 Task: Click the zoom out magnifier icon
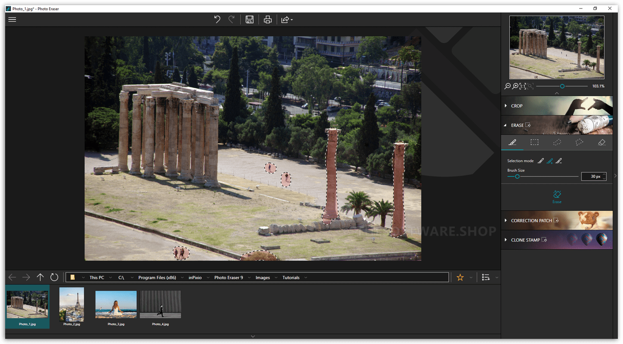click(x=507, y=86)
